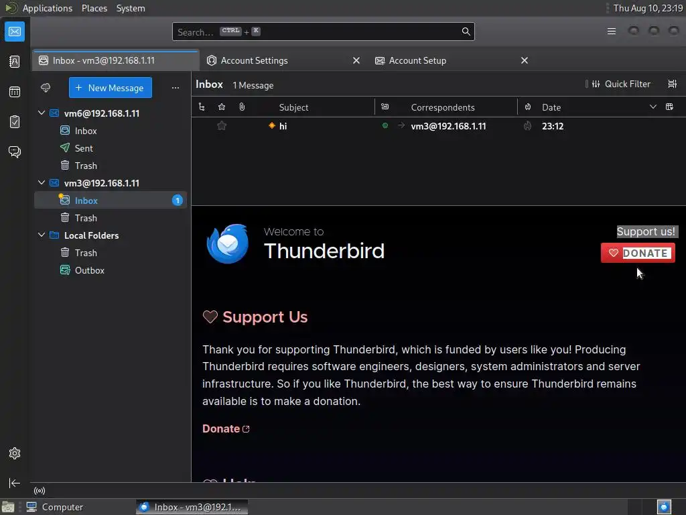The height and width of the screenshot is (515, 686).
Task: Open the Places menu
Action: (x=94, y=8)
